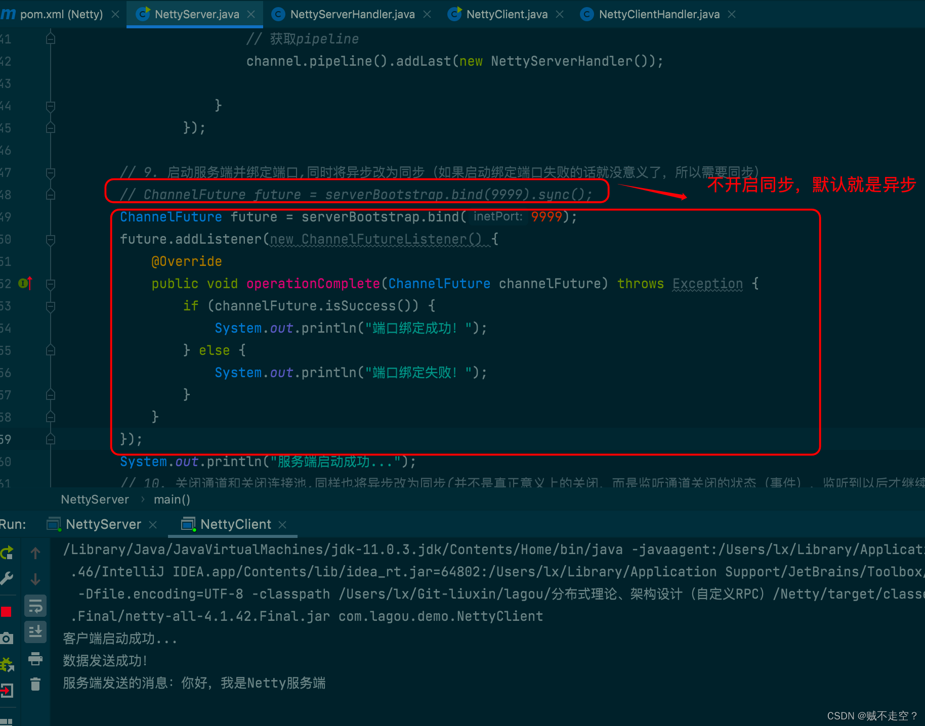Viewport: 925px width, 726px height.
Task: Click the Exception type in throws clause
Action: pos(707,284)
